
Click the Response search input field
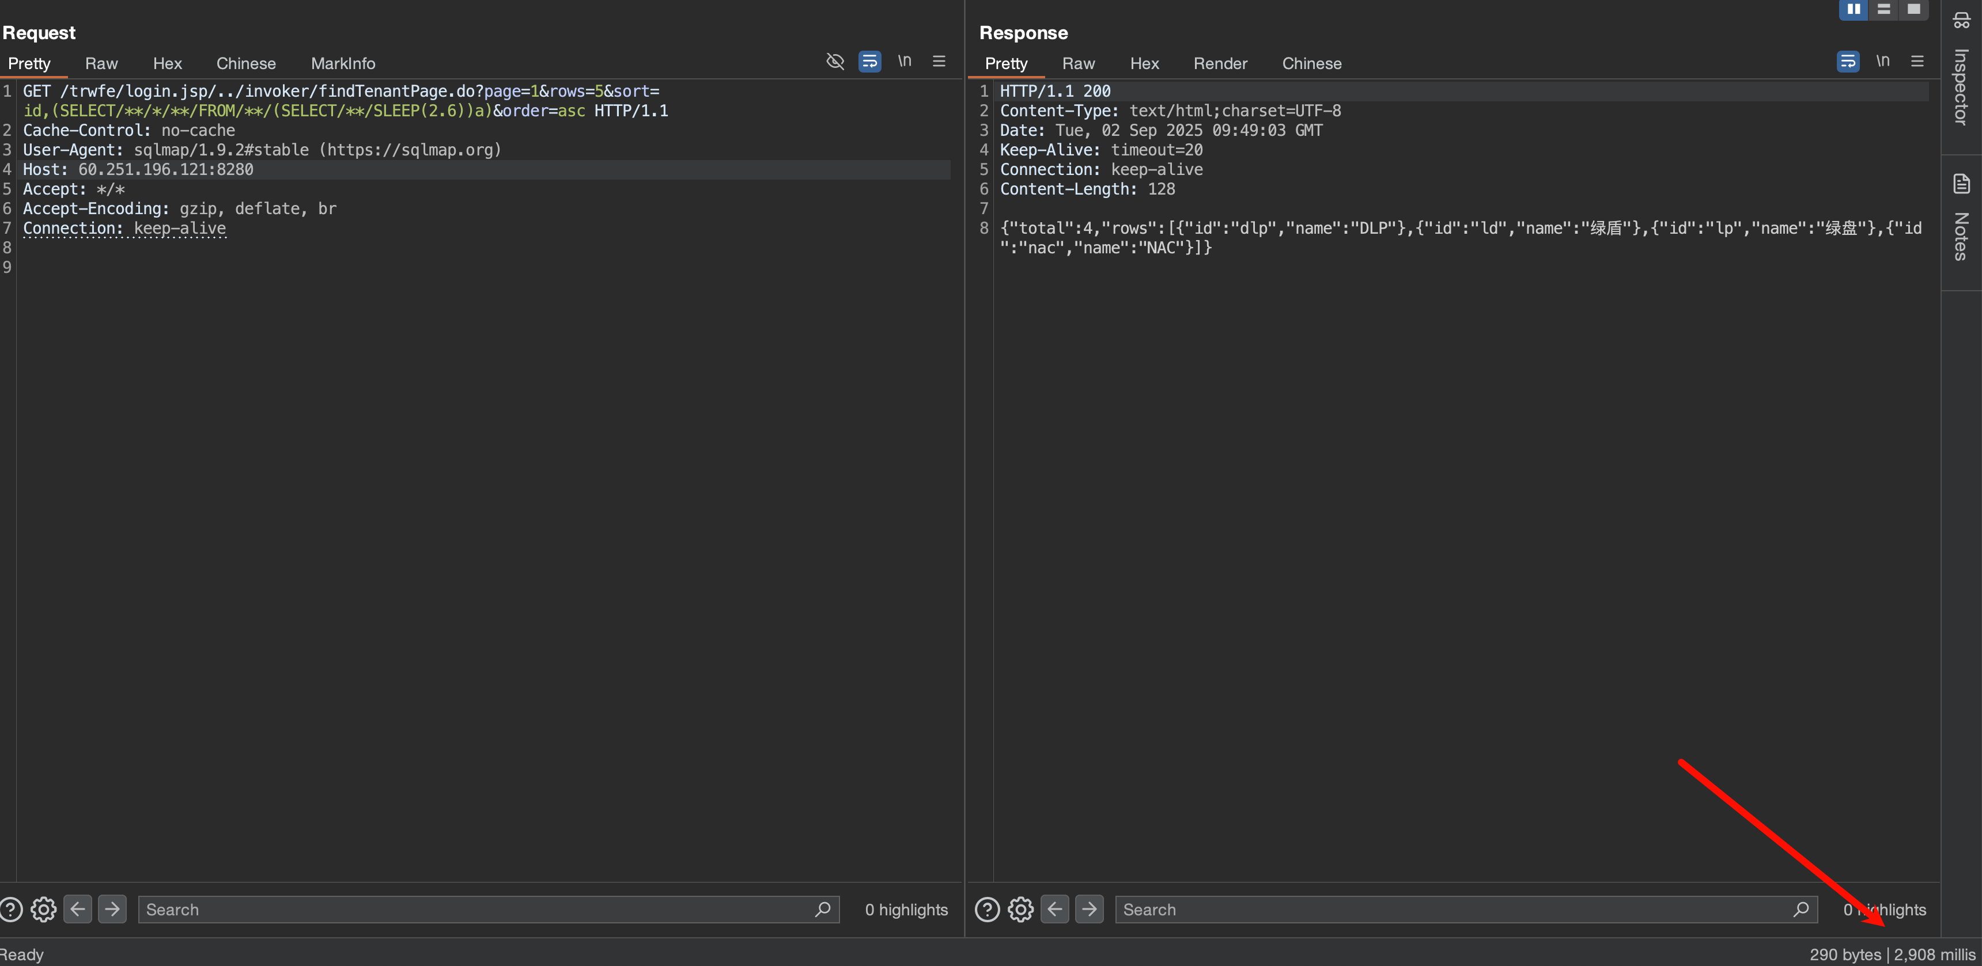pos(1454,909)
